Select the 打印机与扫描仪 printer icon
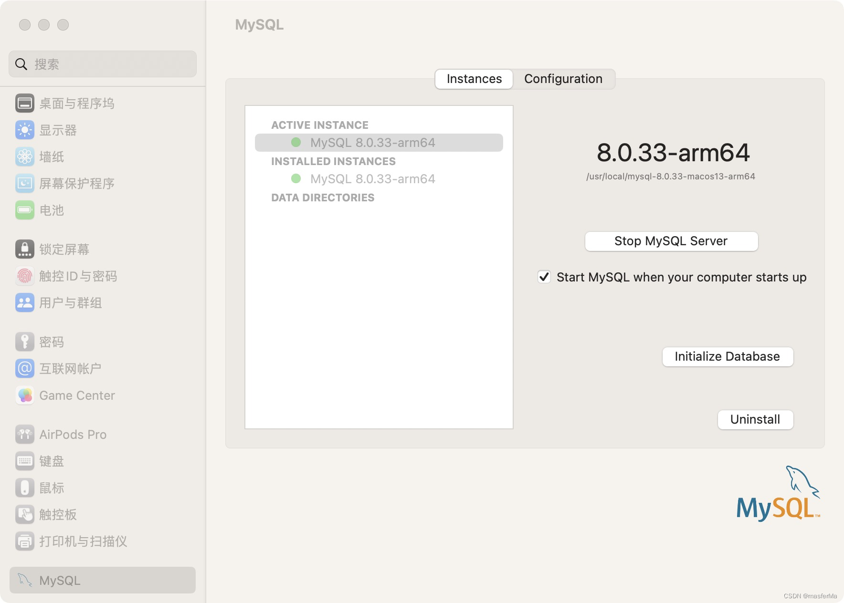Screen dimensions: 844x603 (24, 541)
